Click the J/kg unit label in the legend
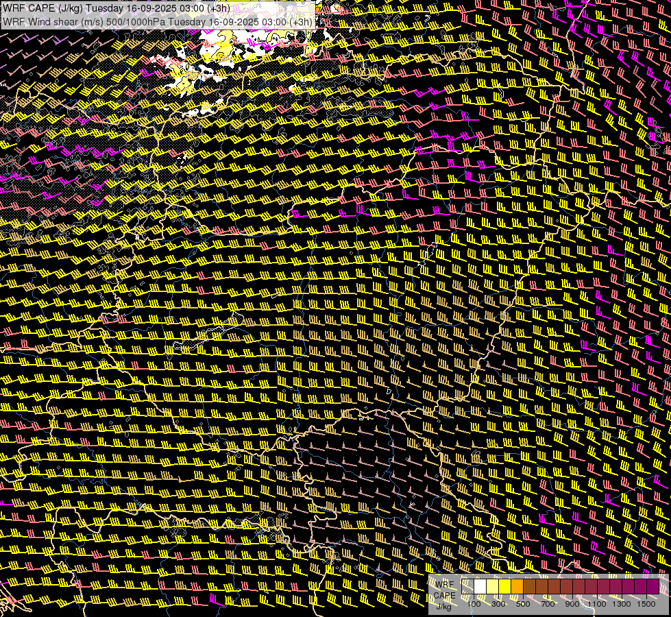 [443, 606]
